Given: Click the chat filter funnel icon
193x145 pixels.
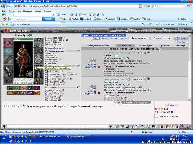Looking at the screenshot, I should coord(122,126).
